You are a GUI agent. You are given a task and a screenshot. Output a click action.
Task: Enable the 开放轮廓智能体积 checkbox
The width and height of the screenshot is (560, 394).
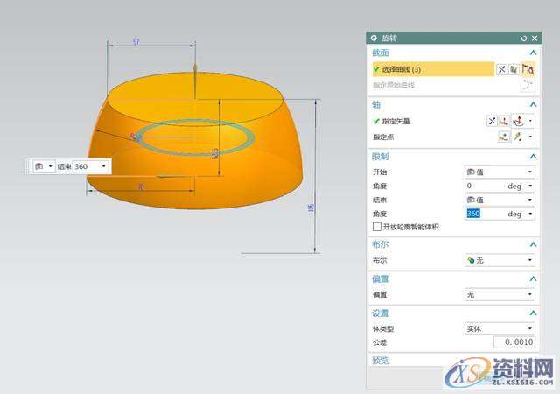point(377,227)
